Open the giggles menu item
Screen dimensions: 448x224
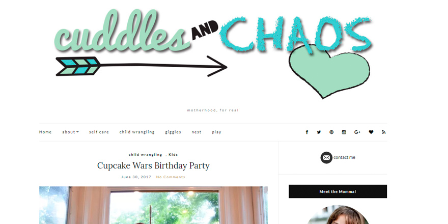[173, 132]
